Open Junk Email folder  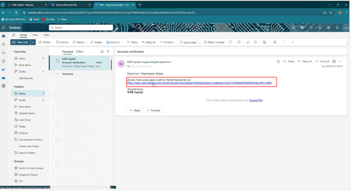pos(25,120)
